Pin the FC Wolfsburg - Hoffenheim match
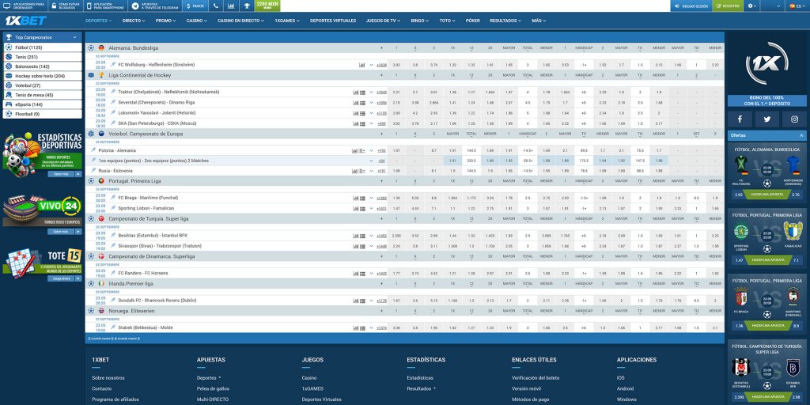 coord(113,65)
